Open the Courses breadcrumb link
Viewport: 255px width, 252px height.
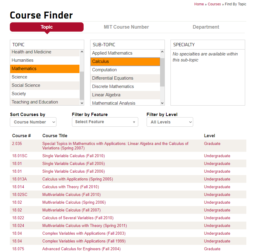(214, 4)
